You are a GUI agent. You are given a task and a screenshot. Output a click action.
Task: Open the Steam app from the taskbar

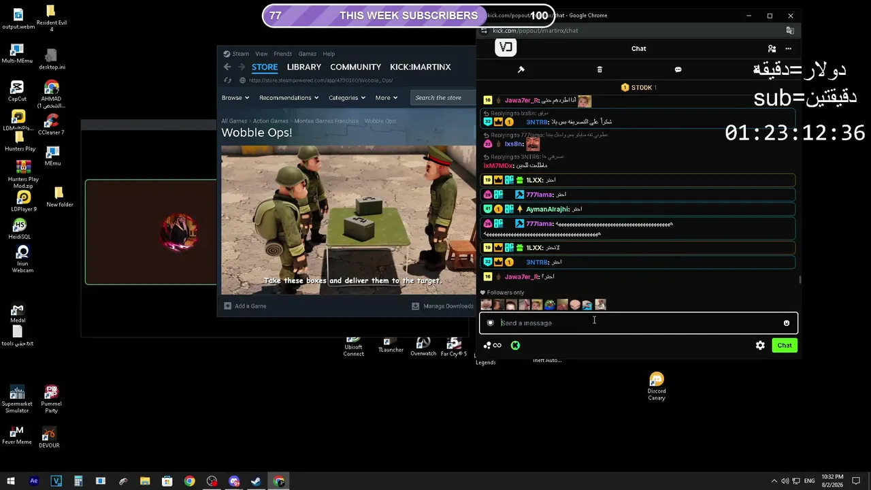click(x=256, y=481)
